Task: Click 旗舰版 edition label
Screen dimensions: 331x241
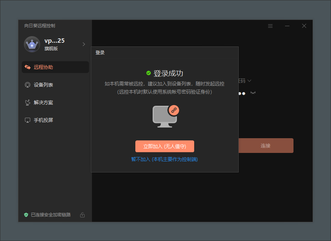Action: (x=51, y=48)
